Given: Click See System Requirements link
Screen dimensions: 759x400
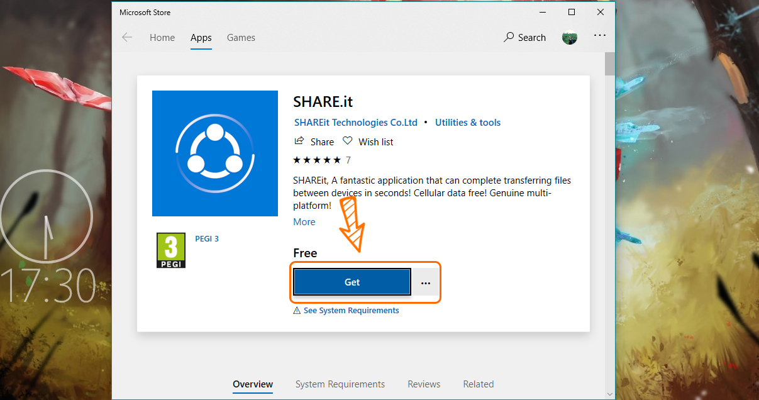Looking at the screenshot, I should point(352,311).
